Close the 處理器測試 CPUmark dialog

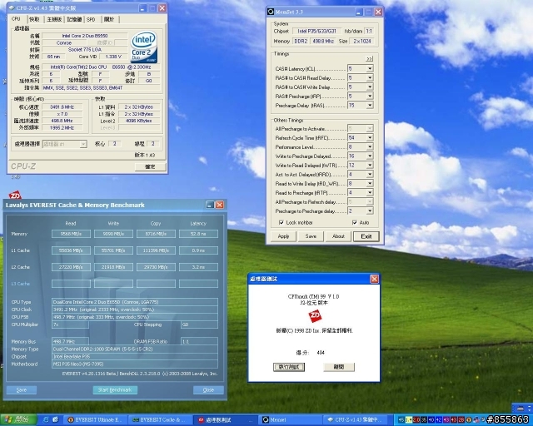point(374,279)
